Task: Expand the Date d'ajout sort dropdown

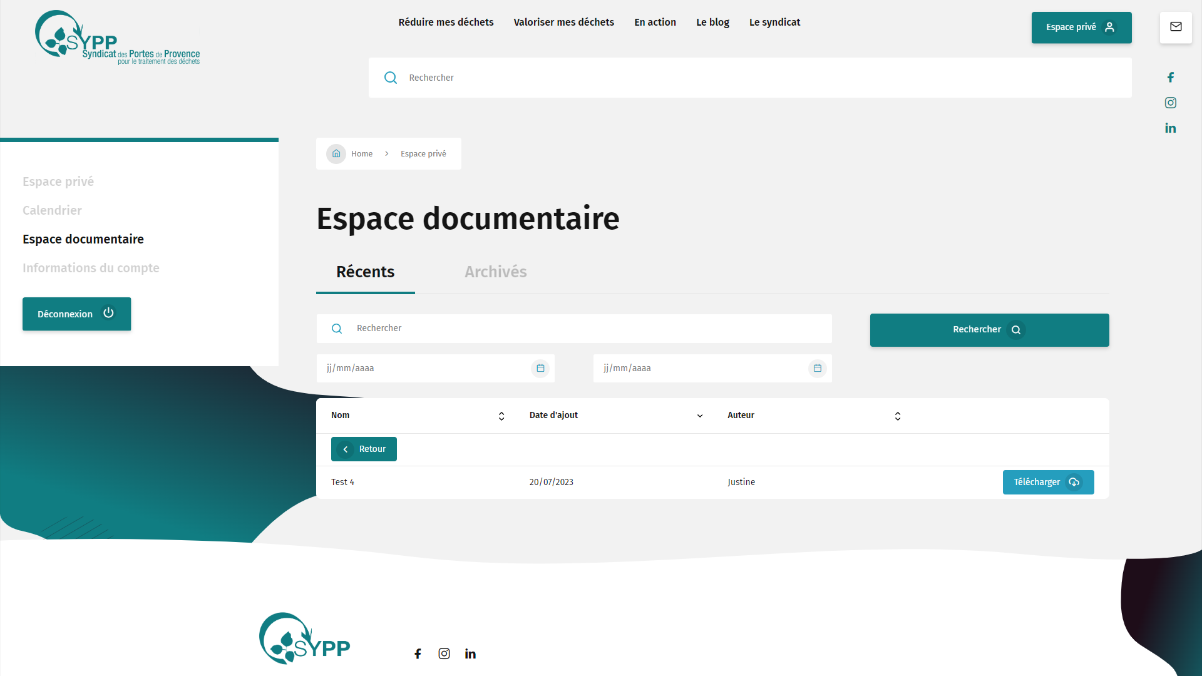Action: pos(699,416)
